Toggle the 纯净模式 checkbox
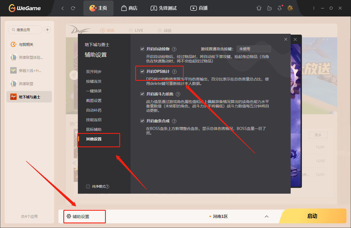 coord(88,187)
